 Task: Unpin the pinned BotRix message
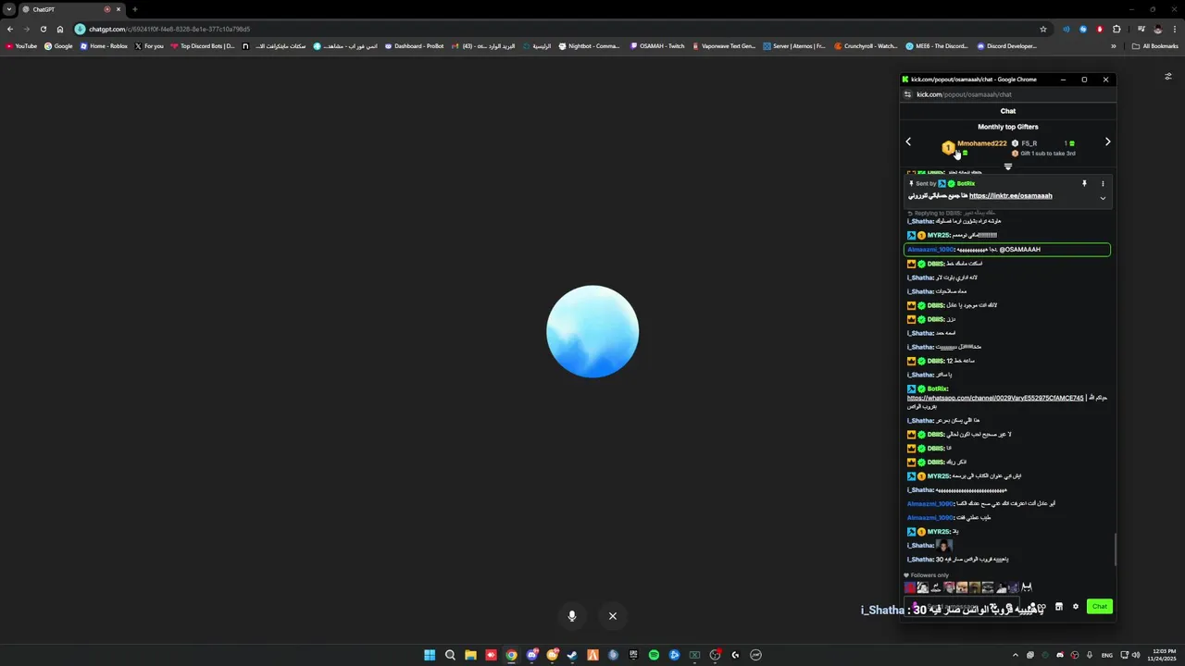click(1084, 184)
